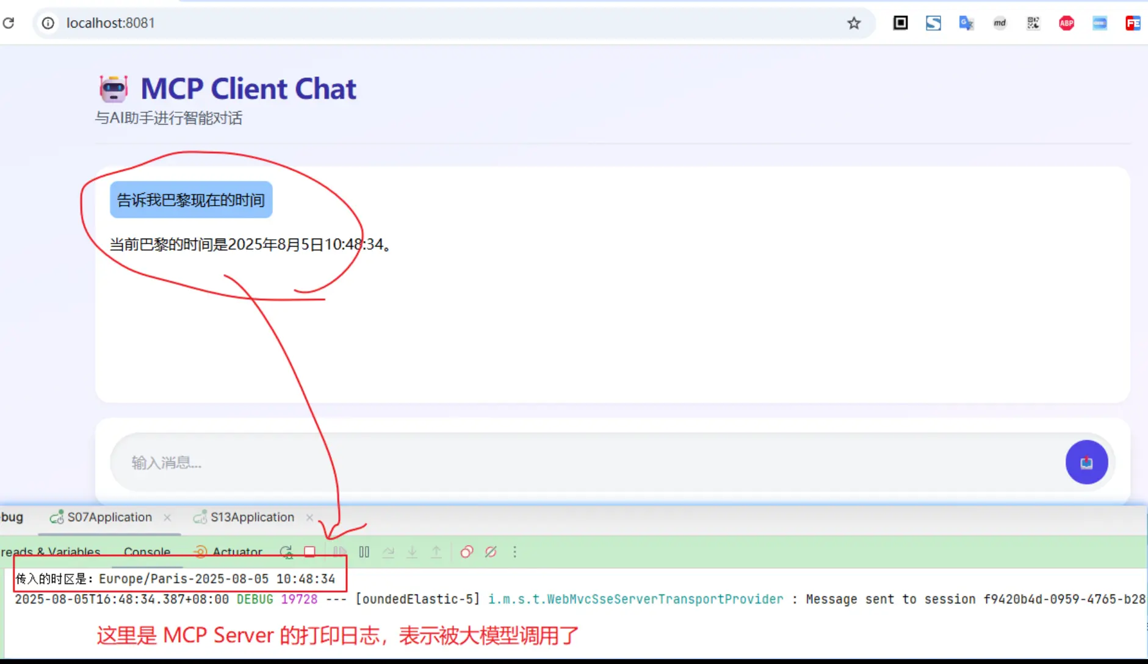Open the Console tab in debugger

click(x=147, y=552)
